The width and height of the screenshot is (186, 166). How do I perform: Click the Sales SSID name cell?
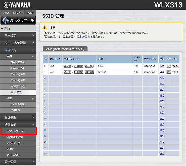tap(114, 66)
